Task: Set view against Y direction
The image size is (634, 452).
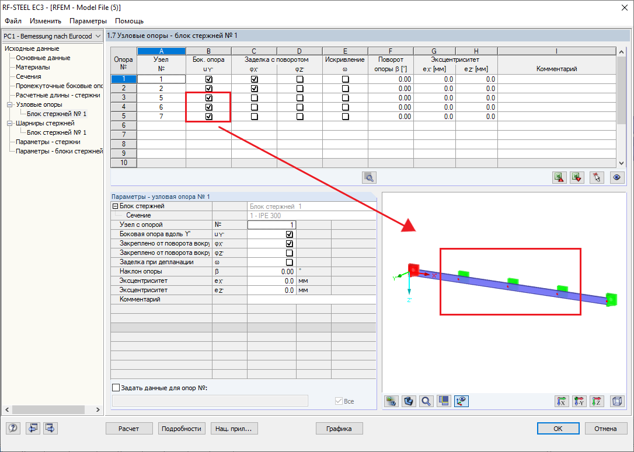Action: (579, 401)
